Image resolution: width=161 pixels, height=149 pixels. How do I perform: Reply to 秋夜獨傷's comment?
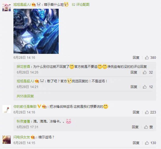tap(135, 127)
